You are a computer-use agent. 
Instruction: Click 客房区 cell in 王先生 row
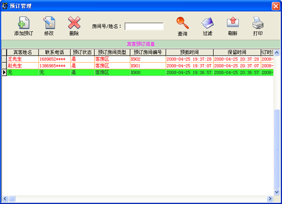click(112, 59)
